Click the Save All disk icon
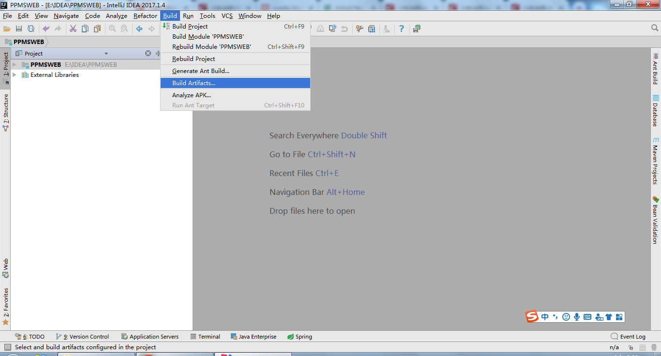 click(19, 29)
